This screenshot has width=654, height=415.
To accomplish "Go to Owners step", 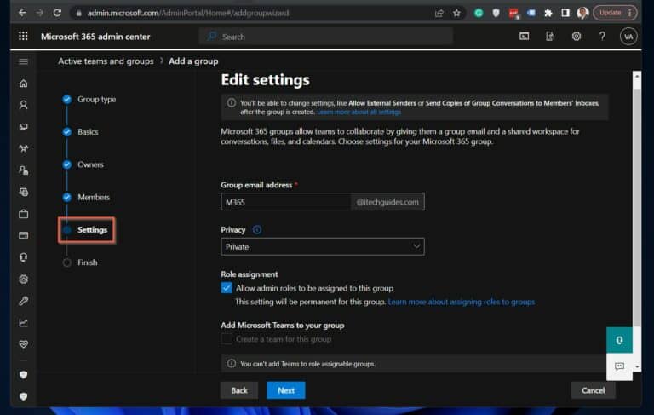I will tap(90, 164).
